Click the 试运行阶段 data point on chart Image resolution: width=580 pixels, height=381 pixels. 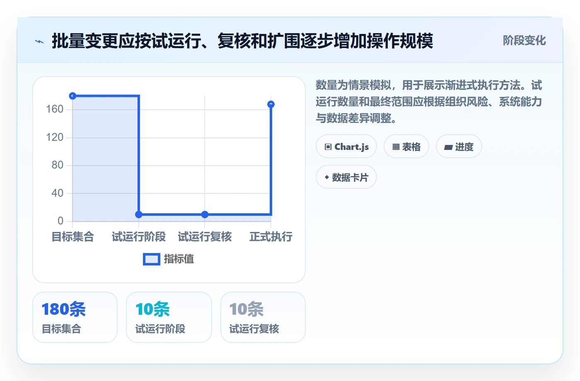(x=139, y=215)
